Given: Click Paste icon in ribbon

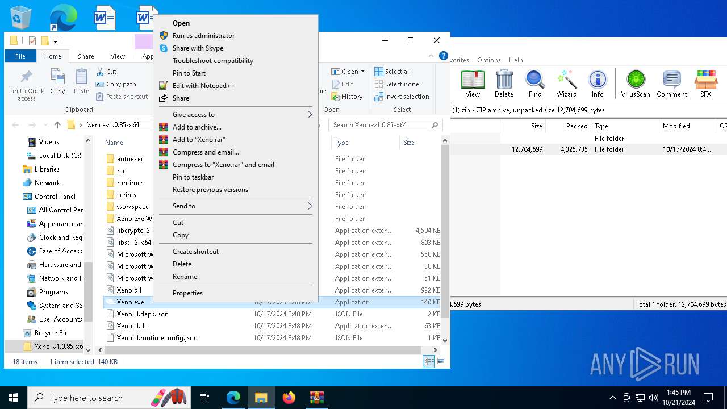Looking at the screenshot, I should coord(81,81).
